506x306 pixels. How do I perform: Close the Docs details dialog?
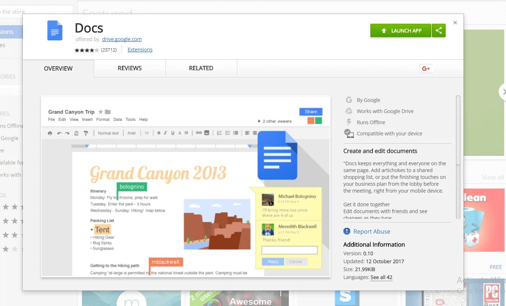click(455, 23)
